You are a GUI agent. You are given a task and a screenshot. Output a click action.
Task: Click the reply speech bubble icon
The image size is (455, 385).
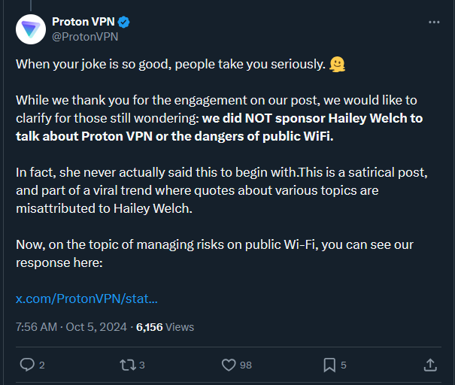(x=27, y=365)
